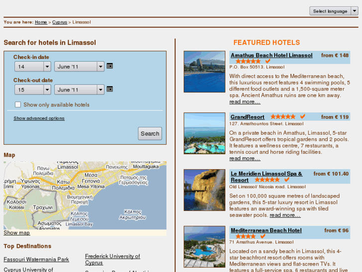Click the checkmark beside Amathus Beach Hotel stars
Image resolution: width=362 pixels, height=272 pixels.
[268, 61]
